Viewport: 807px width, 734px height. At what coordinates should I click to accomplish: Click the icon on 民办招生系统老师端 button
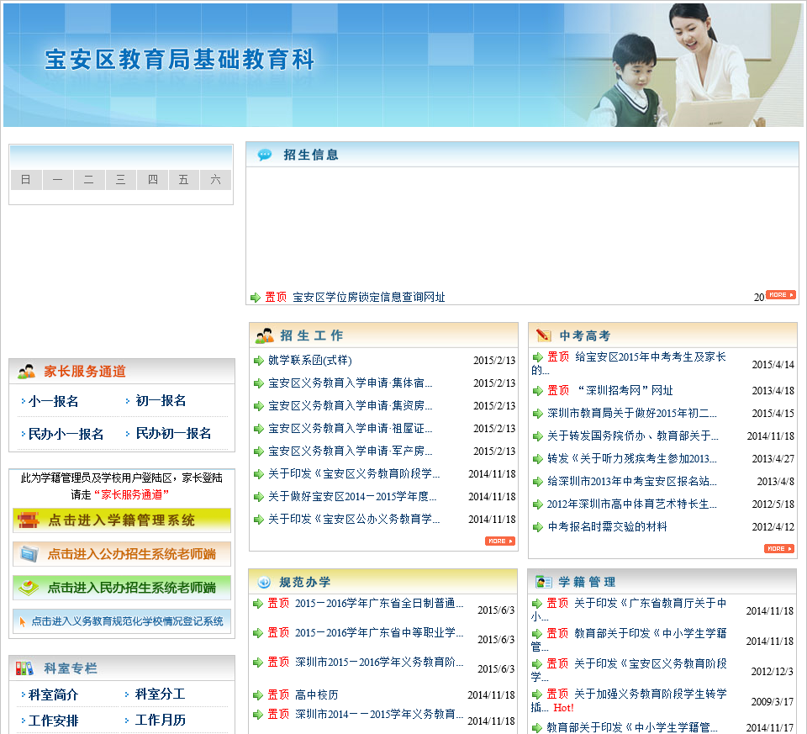click(x=29, y=588)
